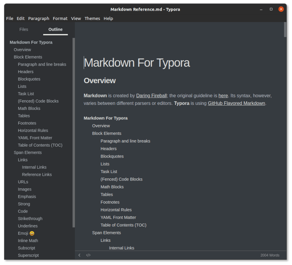Screen dimensions: 292x265
Task: Click Headers entry in document TOC
Action: tap(109, 149)
